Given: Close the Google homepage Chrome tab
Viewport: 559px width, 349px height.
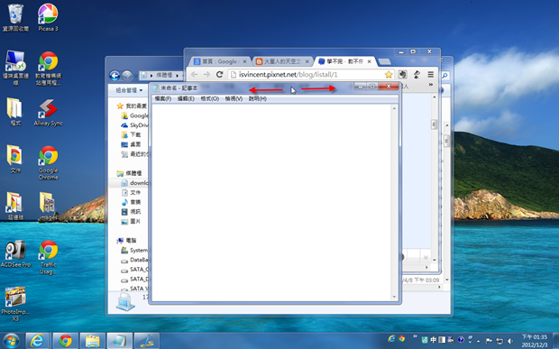Looking at the screenshot, I should (244, 61).
